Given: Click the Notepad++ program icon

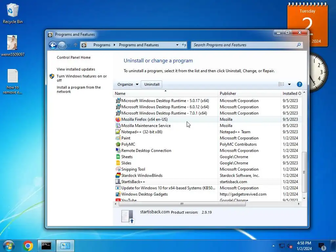Looking at the screenshot, I should pyautogui.click(x=118, y=132).
